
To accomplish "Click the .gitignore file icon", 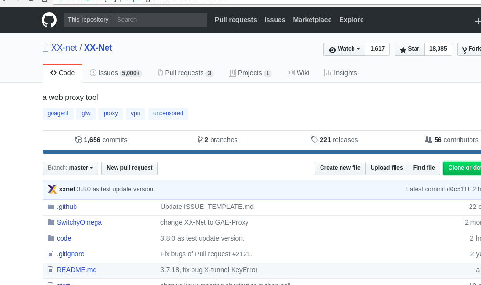I will tap(51, 254).
